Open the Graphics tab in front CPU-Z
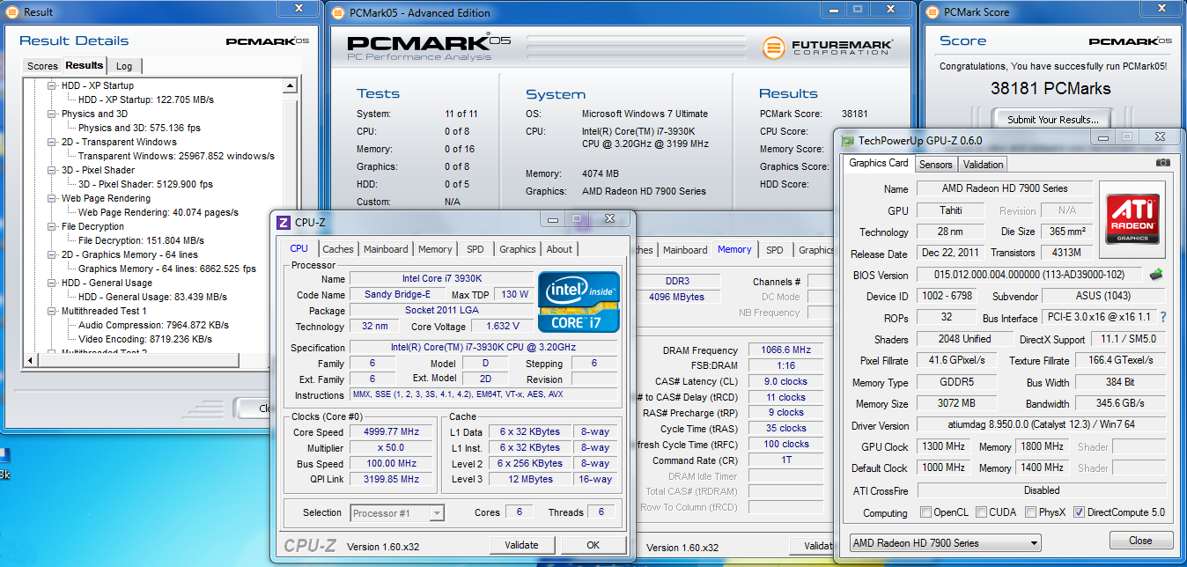This screenshot has width=1187, height=567. (517, 249)
